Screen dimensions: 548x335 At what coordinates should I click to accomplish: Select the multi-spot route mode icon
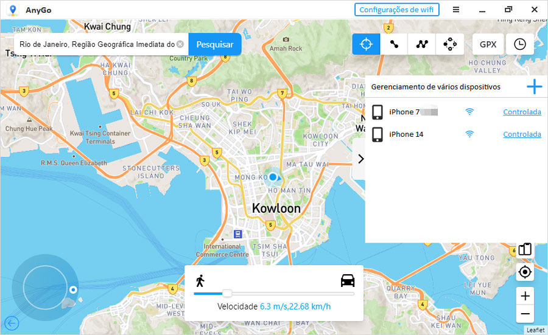tap(422, 44)
